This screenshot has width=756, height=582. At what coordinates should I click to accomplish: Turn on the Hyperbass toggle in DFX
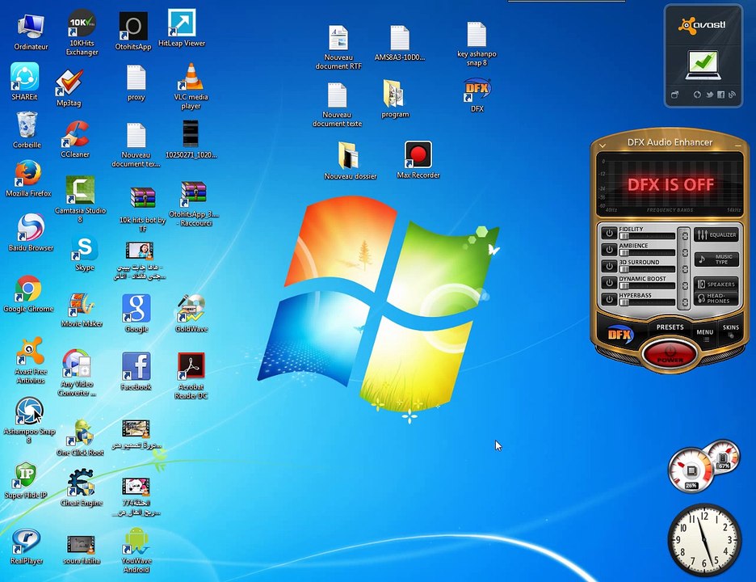[x=608, y=300]
